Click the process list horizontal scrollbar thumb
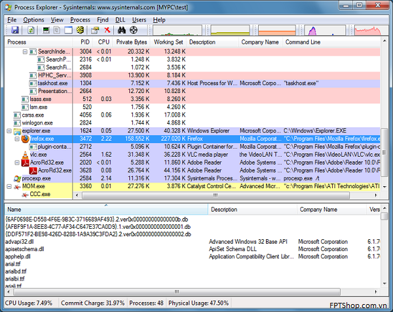This screenshot has width=393, height=312. [x=215, y=195]
